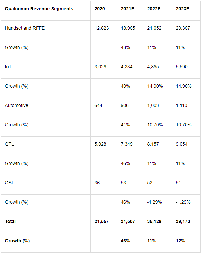202x254 pixels.
Task: Click the IoT 2021F value 4,234
Action: pyautogui.click(x=127, y=67)
